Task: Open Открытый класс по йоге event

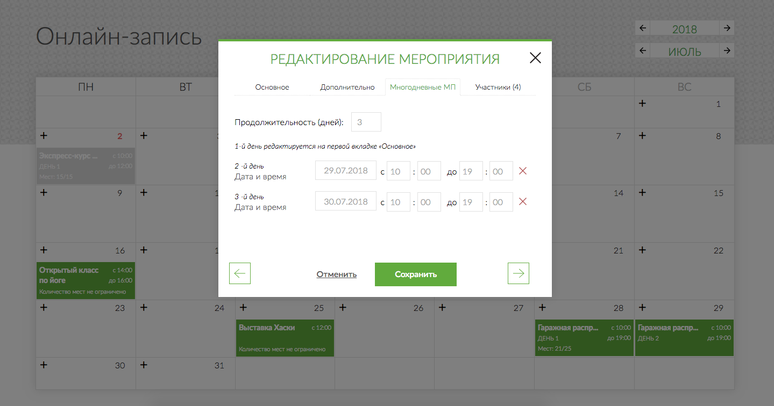Action: click(x=86, y=280)
